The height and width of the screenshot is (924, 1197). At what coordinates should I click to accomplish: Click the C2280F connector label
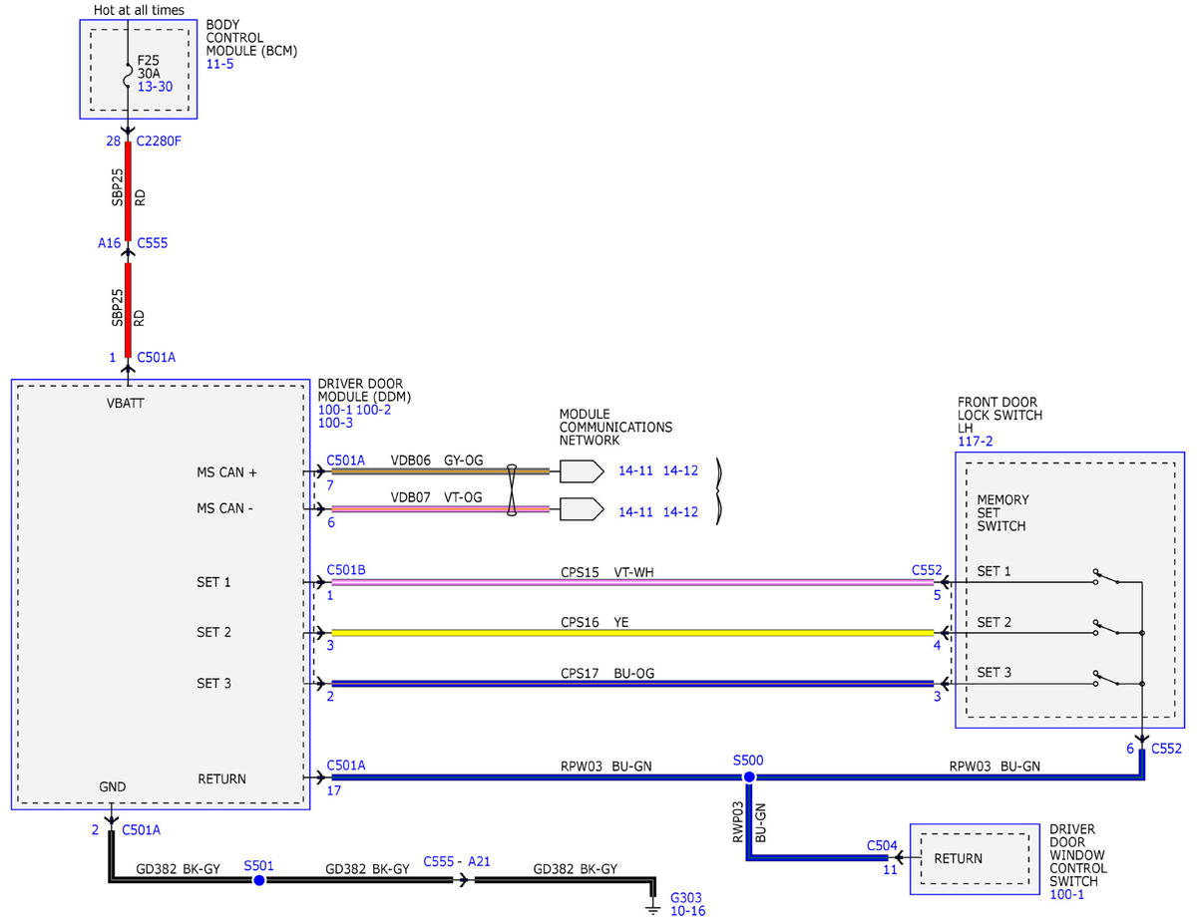pyautogui.click(x=159, y=141)
